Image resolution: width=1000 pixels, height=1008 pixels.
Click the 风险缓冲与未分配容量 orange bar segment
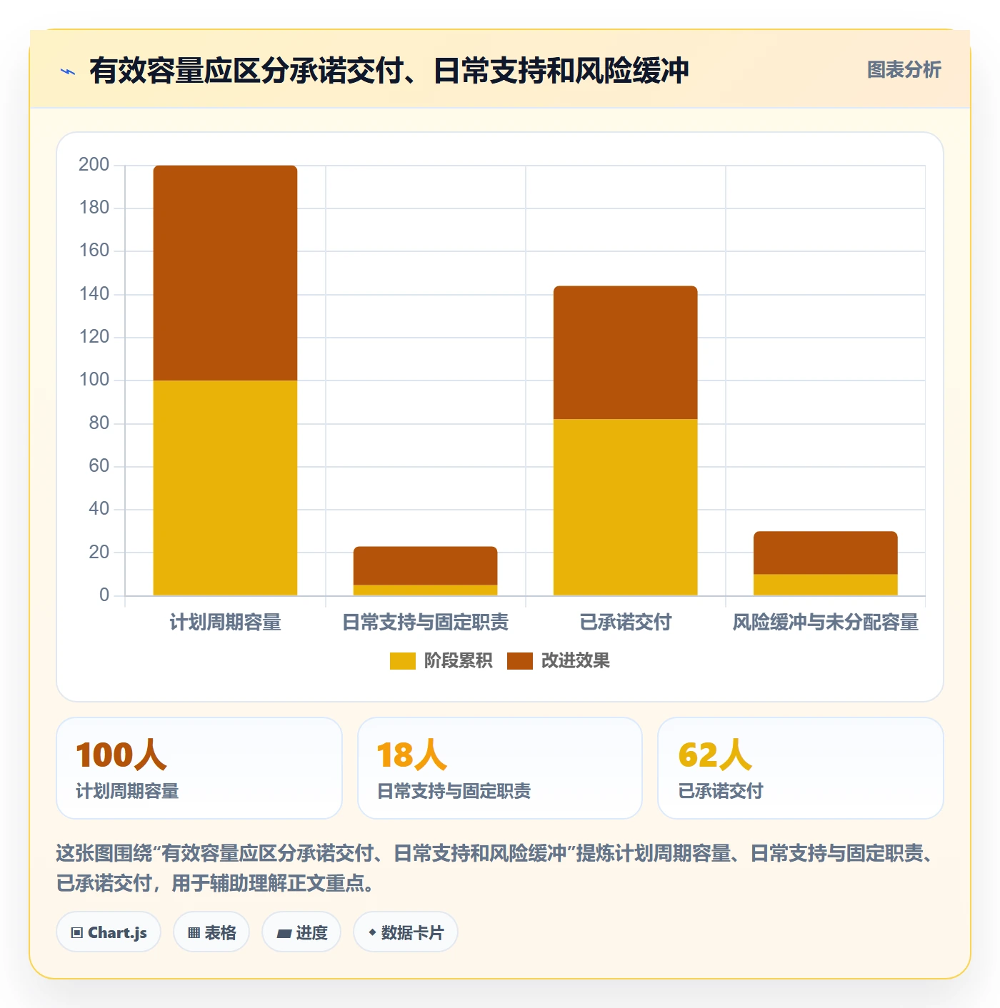[825, 553]
